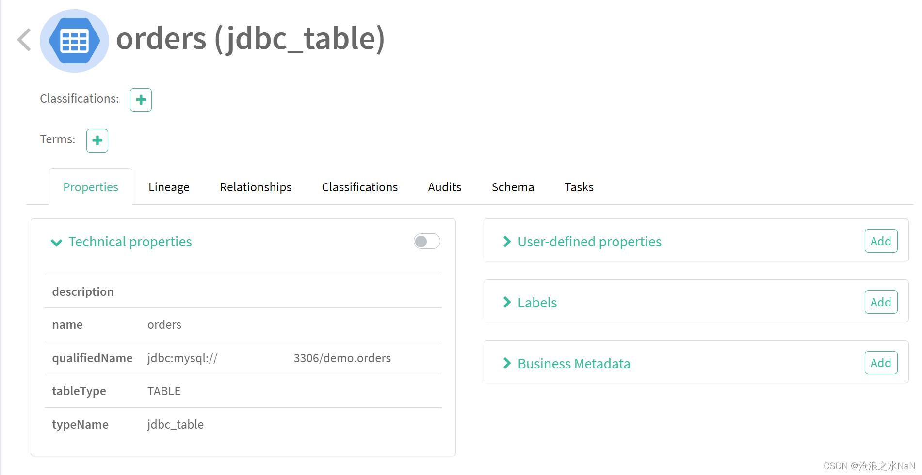922x475 pixels.
Task: Add a term with plus icon
Action: pyautogui.click(x=97, y=140)
